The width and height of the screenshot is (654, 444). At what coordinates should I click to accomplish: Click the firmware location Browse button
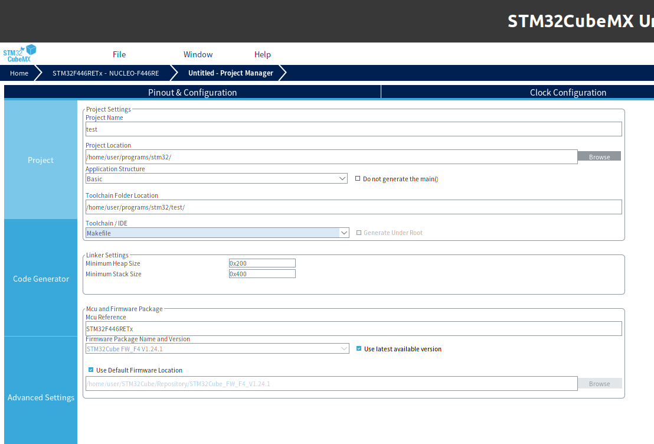point(599,384)
